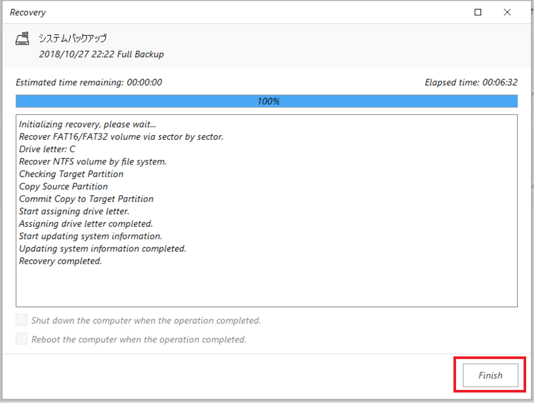Tick the shut down when completed checkbox
534x403 pixels.
tap(21, 320)
